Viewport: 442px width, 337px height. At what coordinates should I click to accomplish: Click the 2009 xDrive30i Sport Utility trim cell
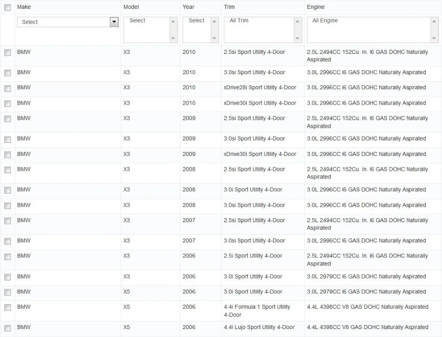pyautogui.click(x=260, y=154)
